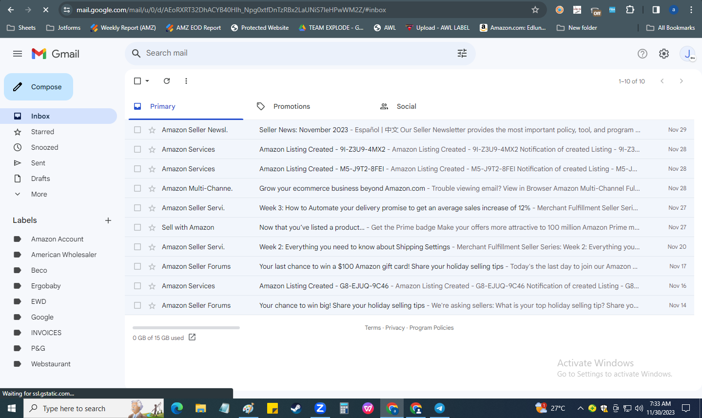
Task: Open the Weekly Report (AMZ) bookmark
Action: coord(123,28)
